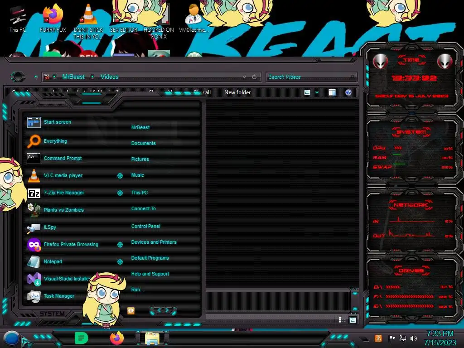Expand Notepad jump list arrow
Image resolution: width=464 pixels, height=348 pixels.
(x=120, y=261)
